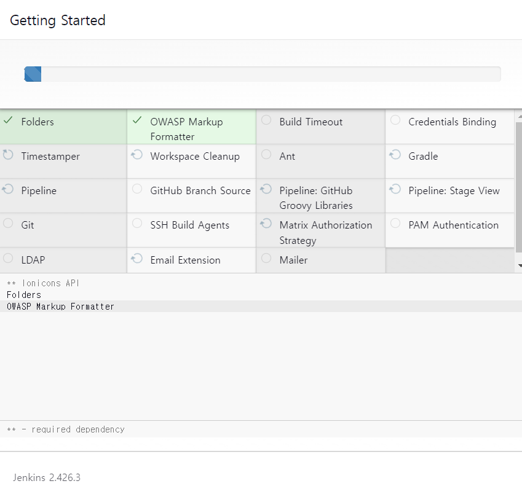Click the scrollbar down arrow of plugin list
Screen dimensions: 522x497
[520, 266]
